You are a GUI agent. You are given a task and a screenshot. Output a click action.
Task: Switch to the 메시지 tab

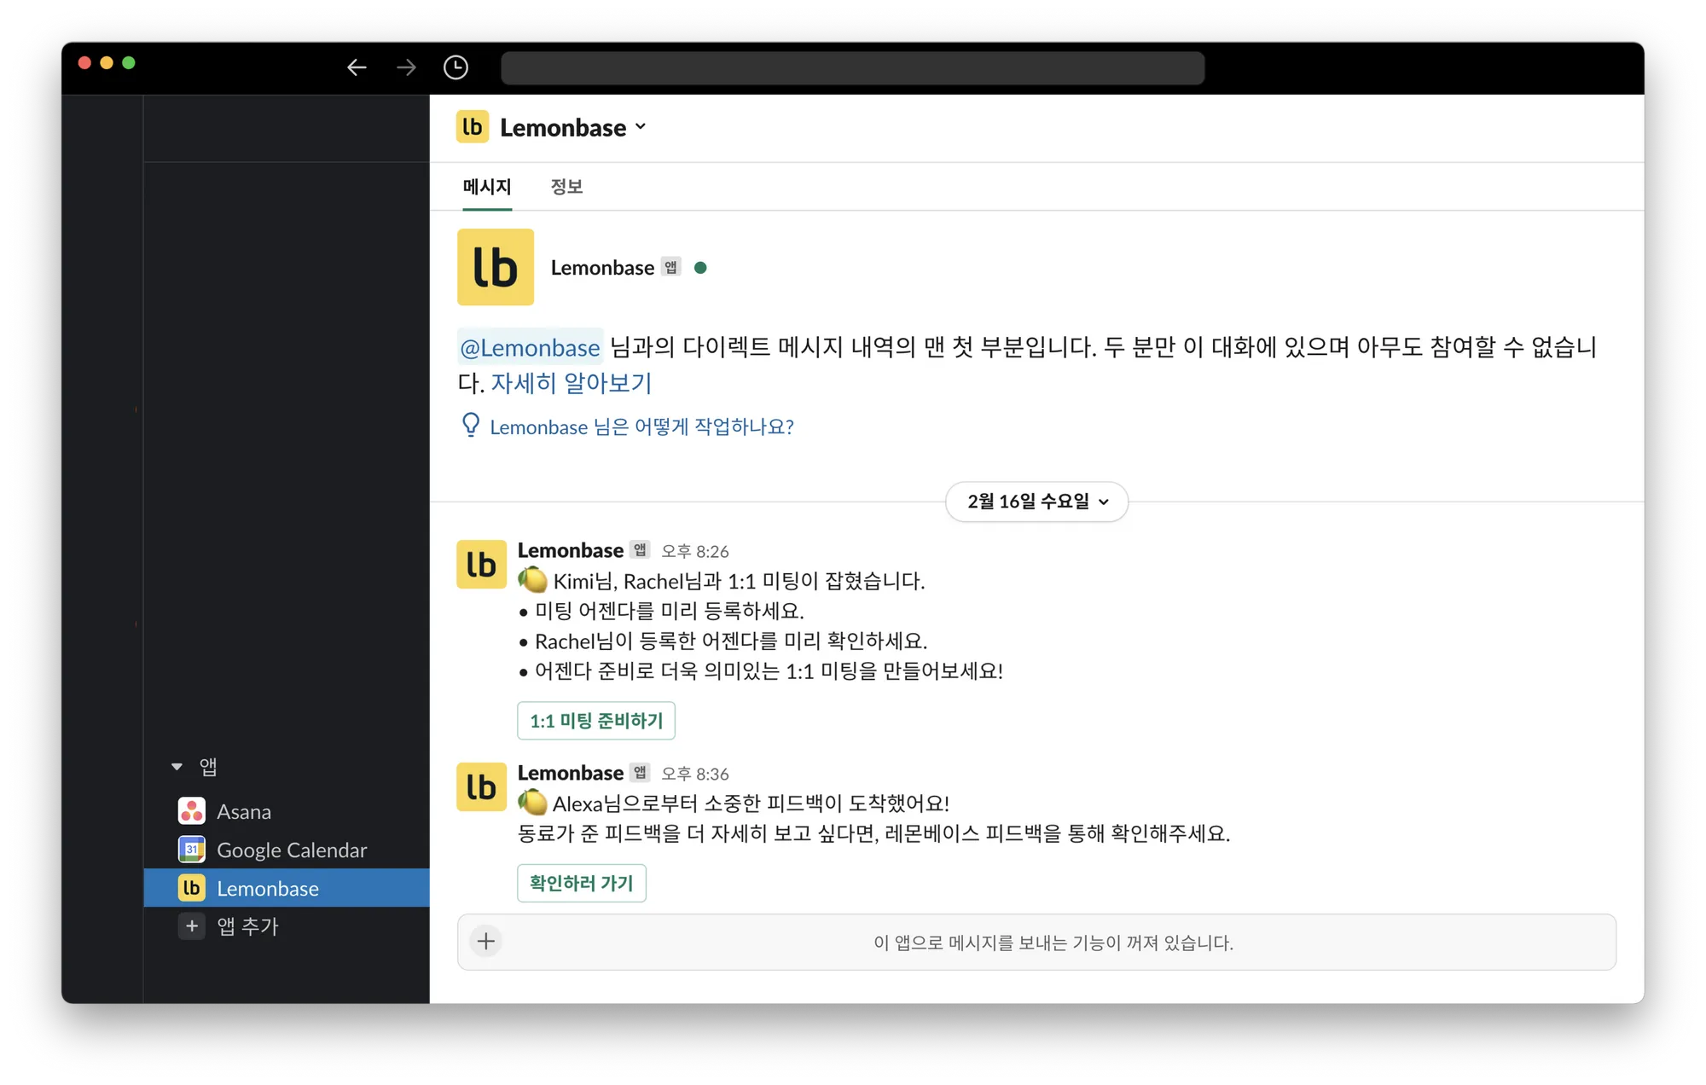point(487,187)
